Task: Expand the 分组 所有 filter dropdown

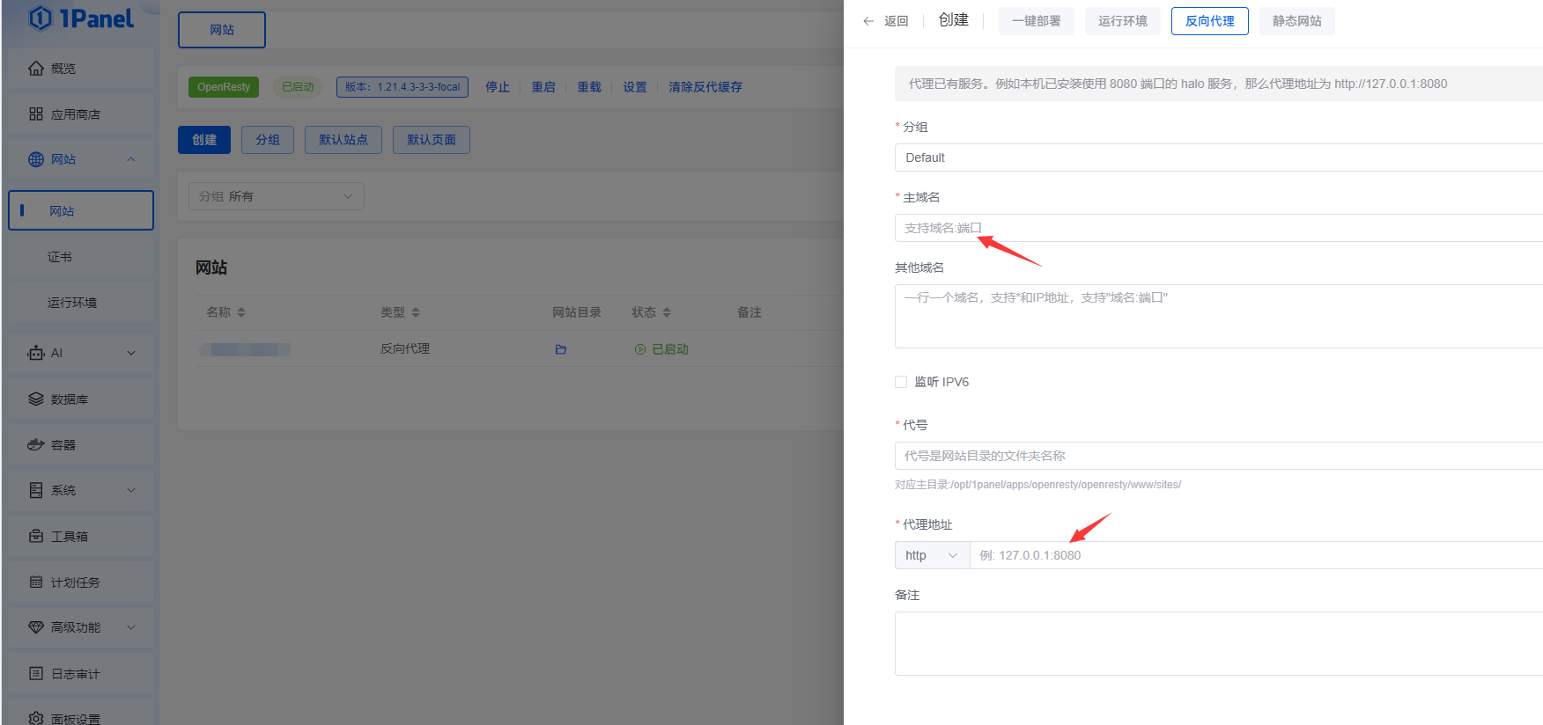Action: tap(276, 196)
